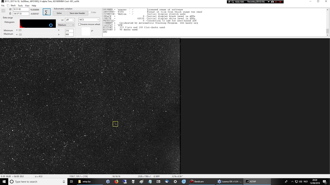This screenshot has width=330, height=185.
Task: Click the white rotation preview box
Action: 86,31
